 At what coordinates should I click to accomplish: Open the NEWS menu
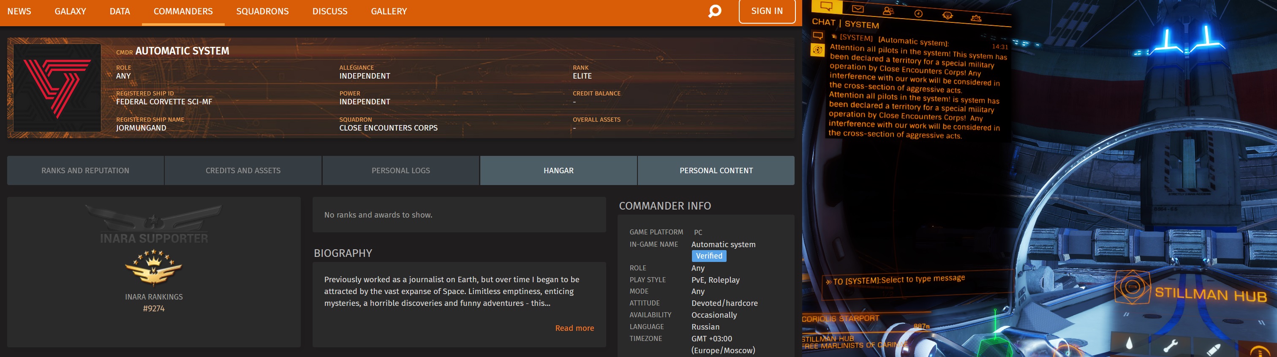click(x=19, y=11)
